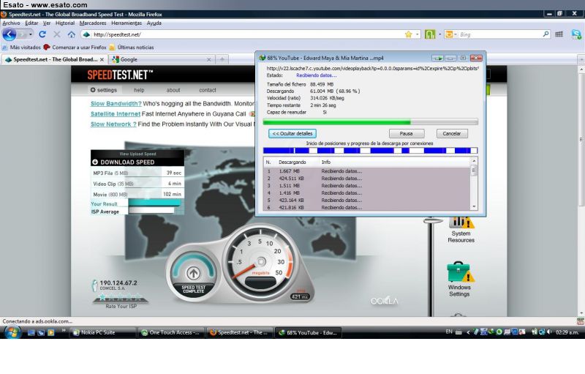This screenshot has width=585, height=374.
Task: Open Comenzar a usar Firefox bookmark
Action: point(75,48)
